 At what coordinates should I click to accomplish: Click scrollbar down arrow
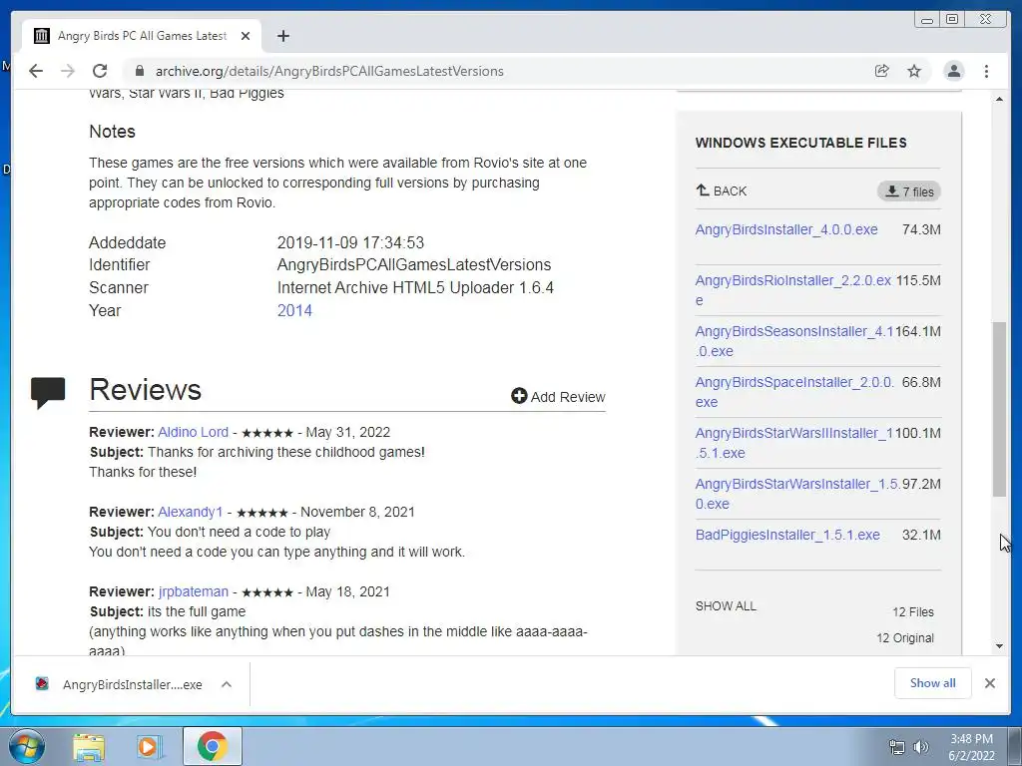click(x=999, y=646)
